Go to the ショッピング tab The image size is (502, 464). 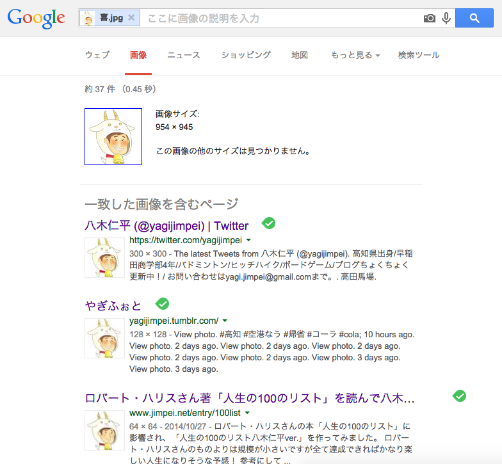pyautogui.click(x=246, y=55)
